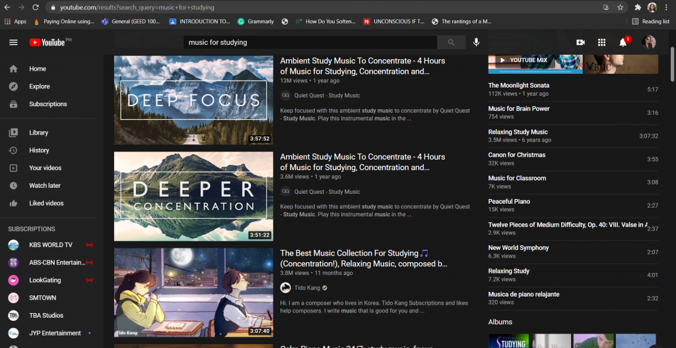Open the create video camera icon
The height and width of the screenshot is (348, 676).
580,42
